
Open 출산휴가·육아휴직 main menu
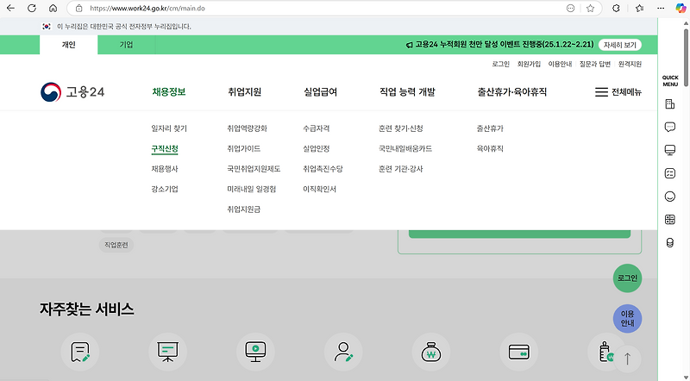click(512, 92)
